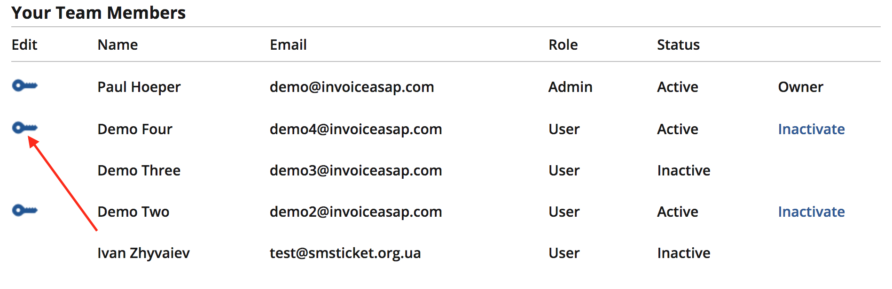The height and width of the screenshot is (289, 892).
Task: Click the Ivan Zhyvaiev name entry
Action: click(143, 253)
